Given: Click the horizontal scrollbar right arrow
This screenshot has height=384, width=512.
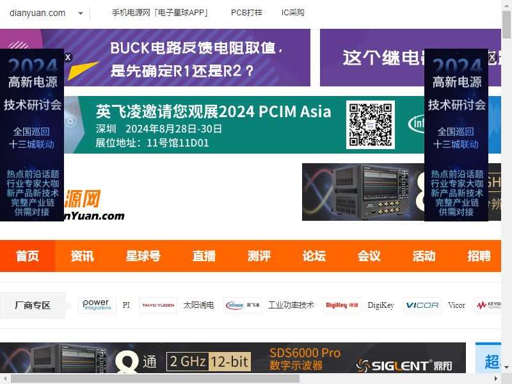Looking at the screenshot, I should click(496, 378).
